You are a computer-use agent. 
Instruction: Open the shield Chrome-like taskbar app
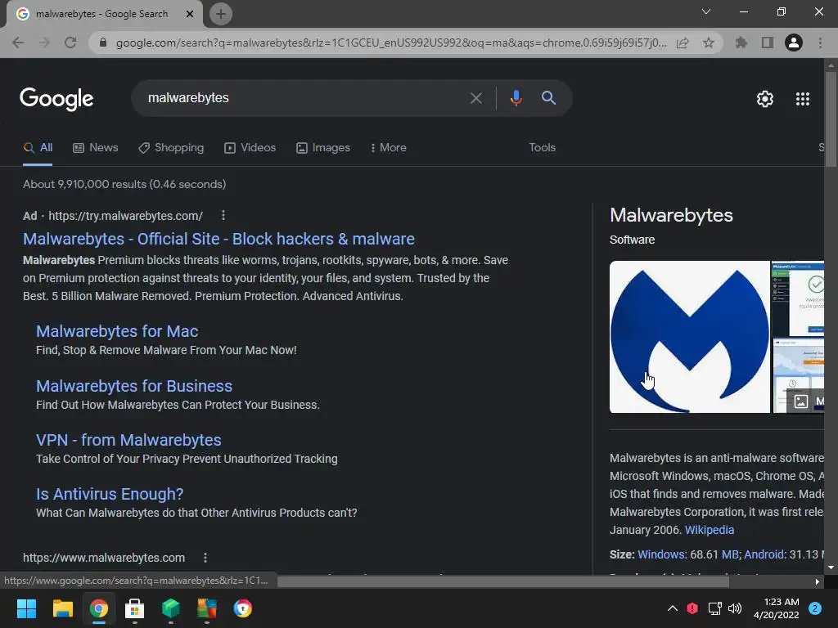pyautogui.click(x=242, y=608)
